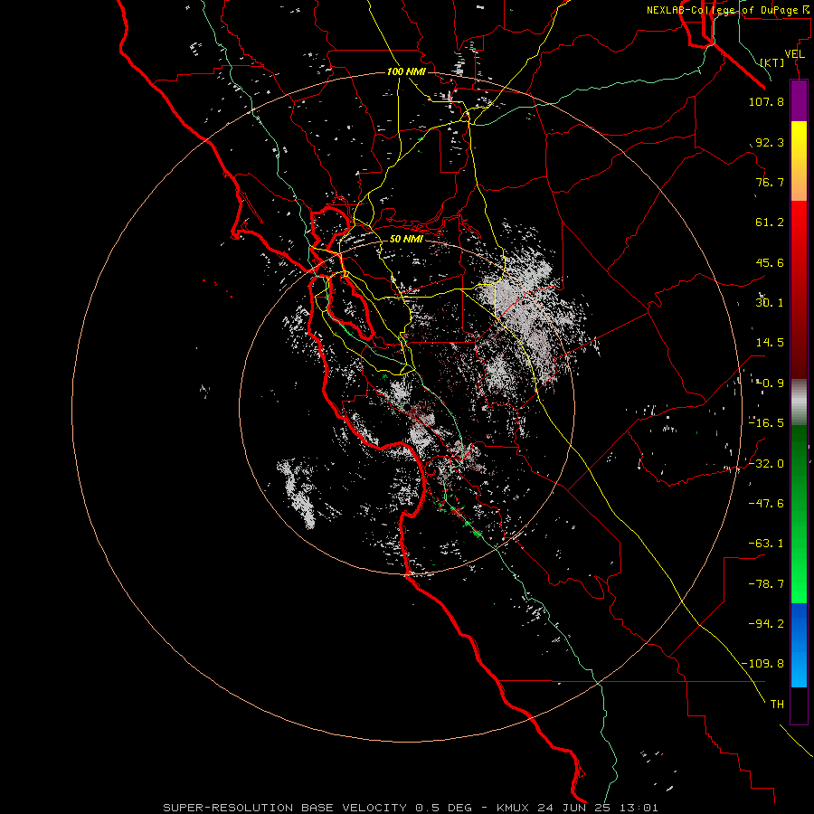Click the -32.0 legend value
The image size is (814, 814).
[x=766, y=464]
